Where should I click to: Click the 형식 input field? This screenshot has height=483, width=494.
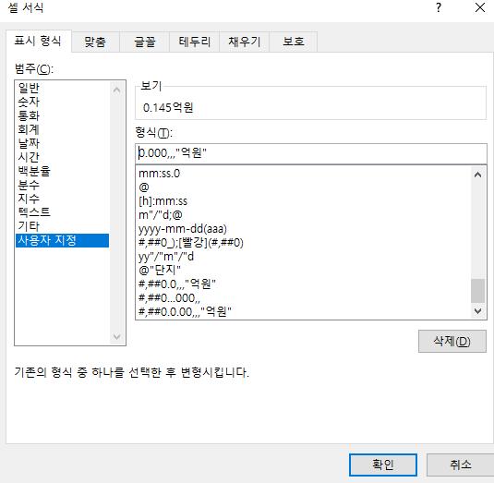pos(311,153)
